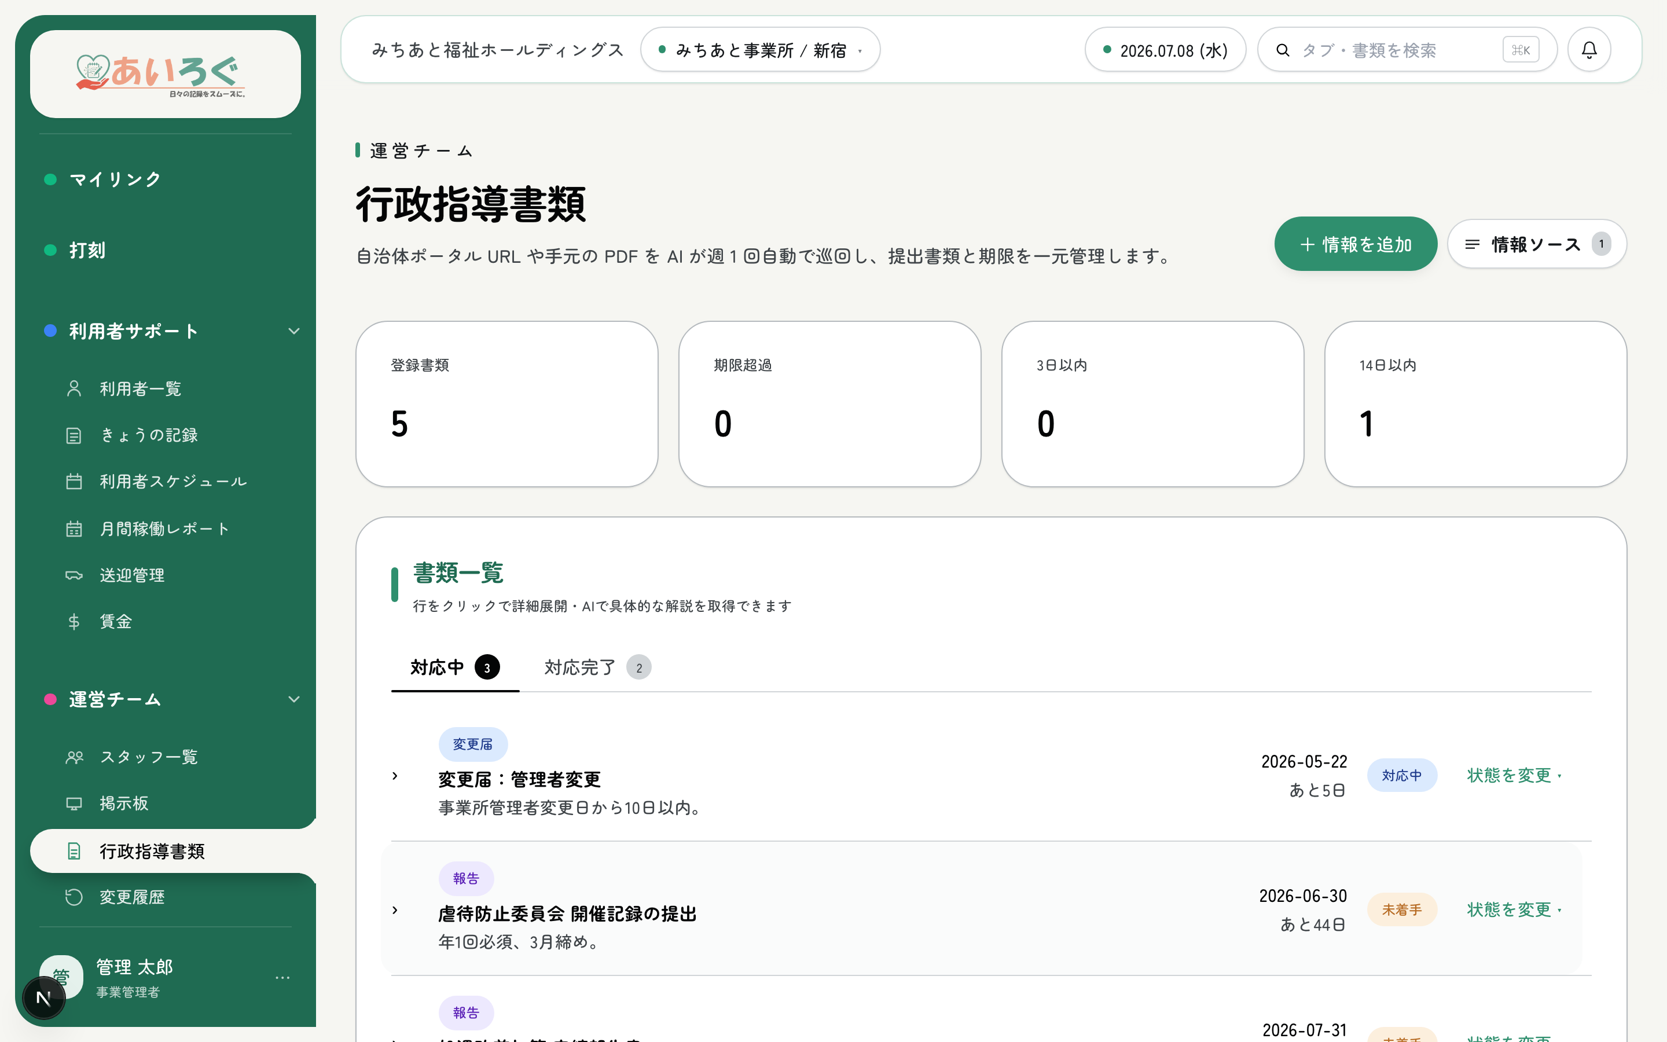
Task: Click the 情報ソース list icon
Action: (x=1472, y=245)
